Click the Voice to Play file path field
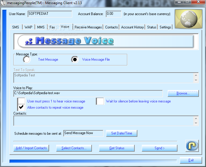Viewport: 206px width, 167px height. pyautogui.click(x=88, y=93)
